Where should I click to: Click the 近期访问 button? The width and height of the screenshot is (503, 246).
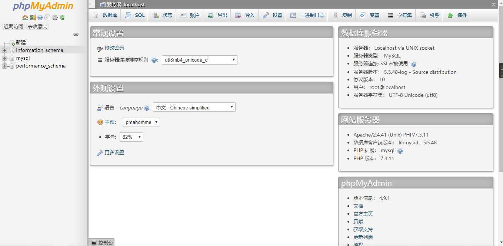(x=13, y=26)
